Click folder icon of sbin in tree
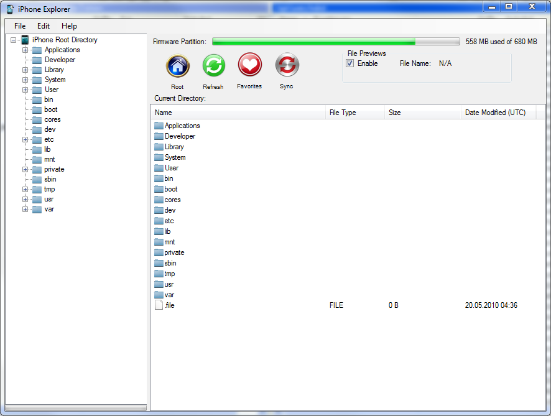The image size is (551, 416). pos(37,180)
